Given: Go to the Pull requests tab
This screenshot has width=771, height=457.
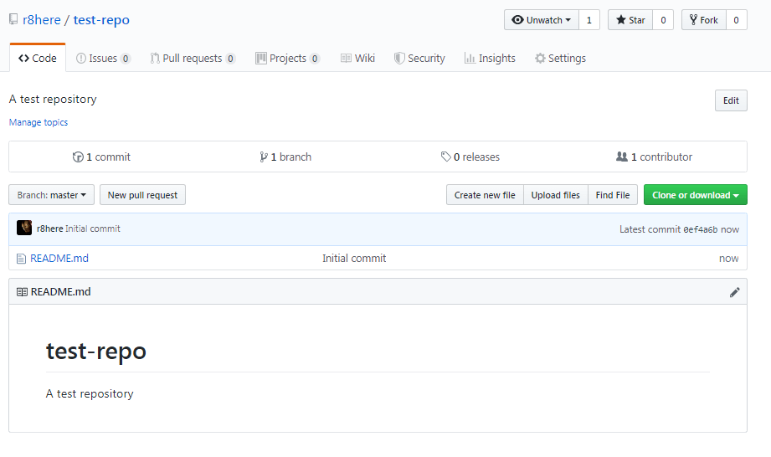Looking at the screenshot, I should click(x=193, y=59).
